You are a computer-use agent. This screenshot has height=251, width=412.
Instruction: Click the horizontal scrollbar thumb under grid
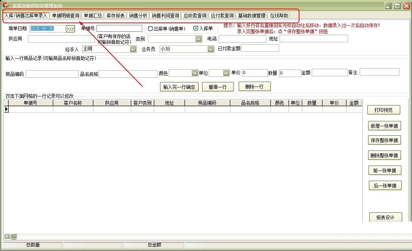click(x=14, y=236)
